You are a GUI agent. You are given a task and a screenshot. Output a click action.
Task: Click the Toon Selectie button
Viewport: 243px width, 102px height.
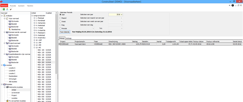(x=65, y=32)
